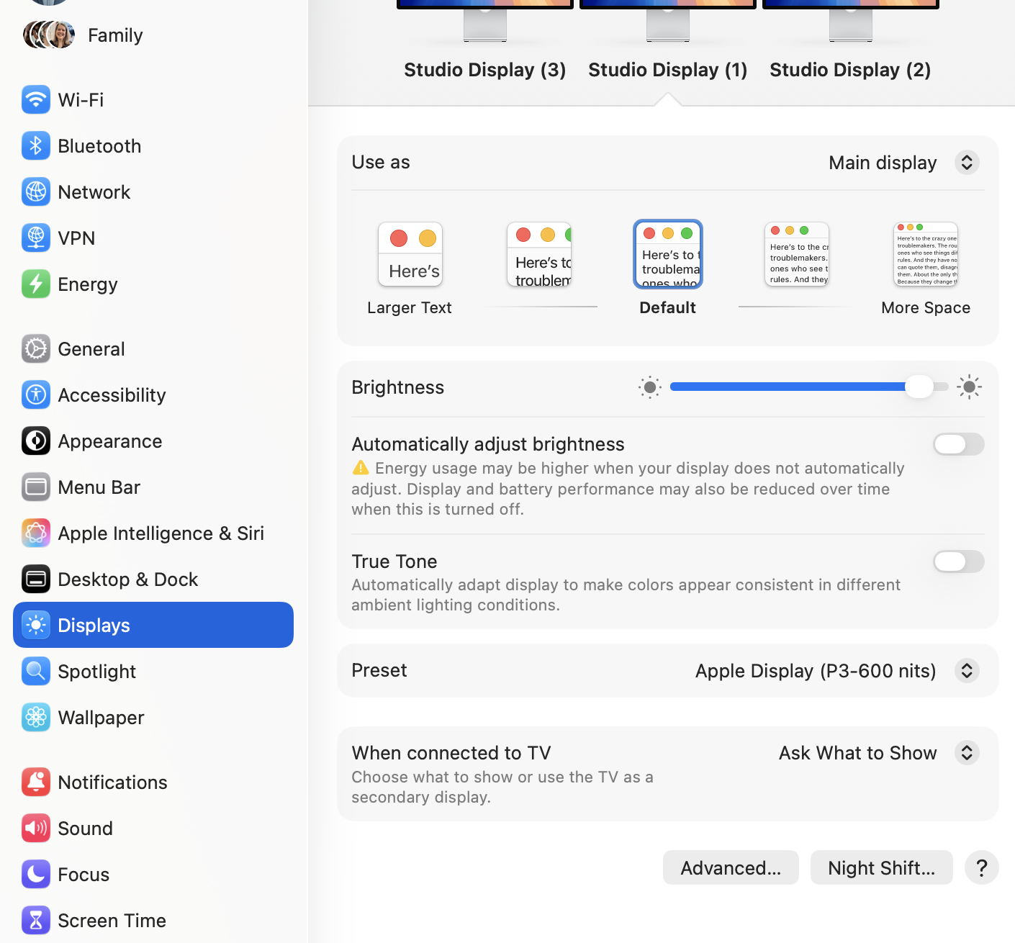Click the help question mark button
The image size is (1015, 943).
(981, 867)
